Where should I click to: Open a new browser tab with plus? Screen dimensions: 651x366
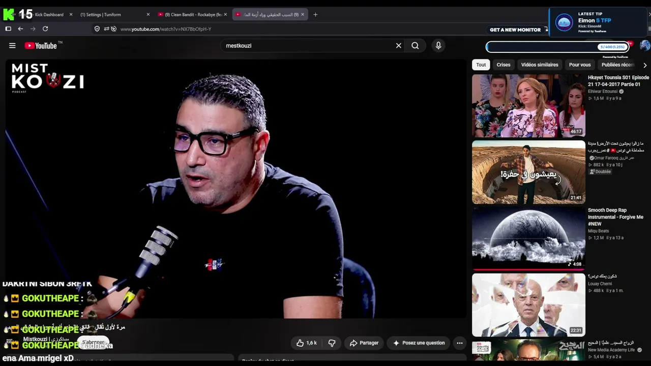[x=315, y=15]
